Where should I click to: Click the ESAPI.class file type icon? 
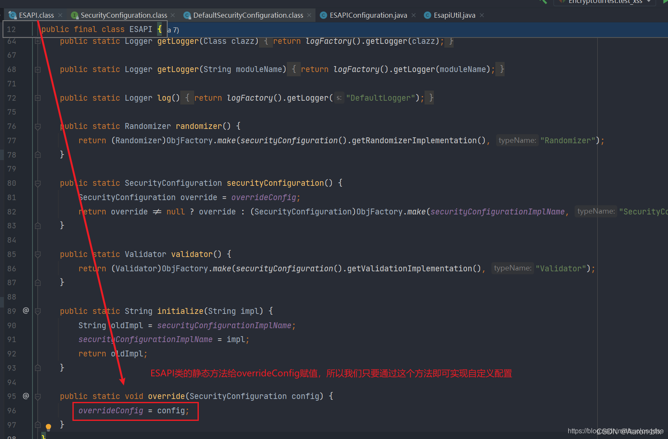coord(12,15)
